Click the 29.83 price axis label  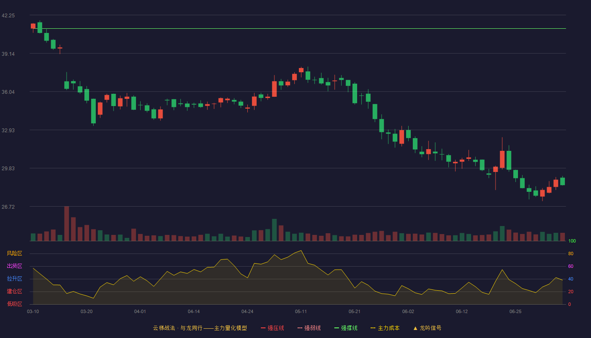pos(8,169)
